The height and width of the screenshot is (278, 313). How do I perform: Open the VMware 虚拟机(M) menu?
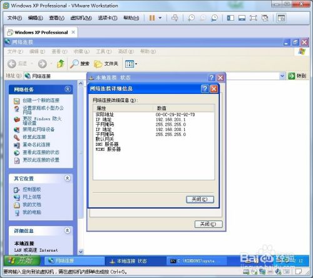click(81, 18)
